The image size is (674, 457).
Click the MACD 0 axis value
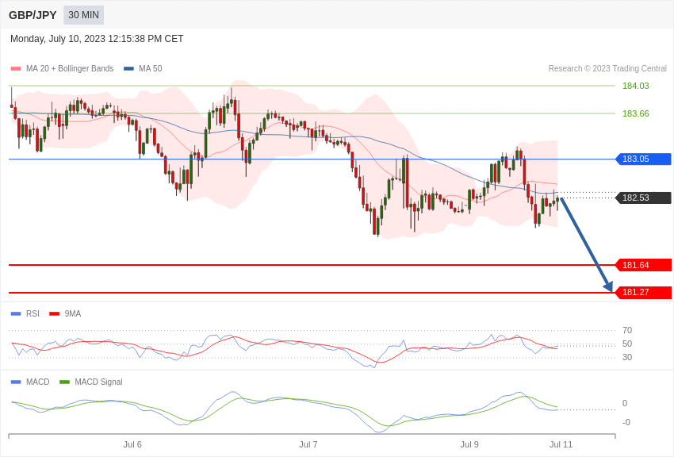(625, 403)
